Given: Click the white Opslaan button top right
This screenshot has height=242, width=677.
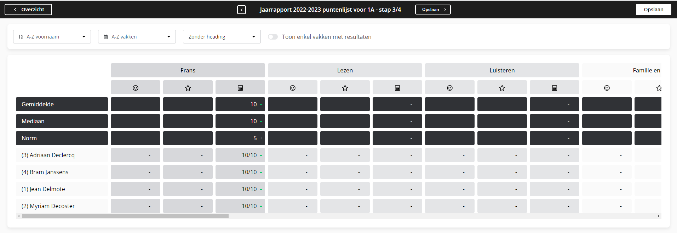Looking at the screenshot, I should 653,10.
